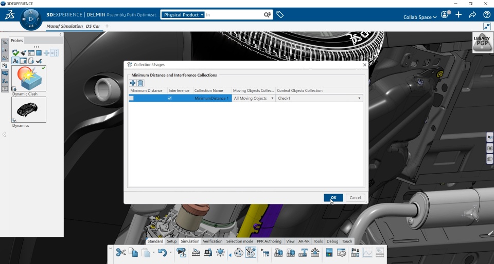Screen dimensions: 494x264
Task: Click the search input field in top bar
Action: pos(234,15)
